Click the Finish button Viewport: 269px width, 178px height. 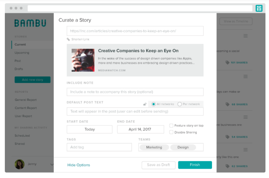click(195, 165)
